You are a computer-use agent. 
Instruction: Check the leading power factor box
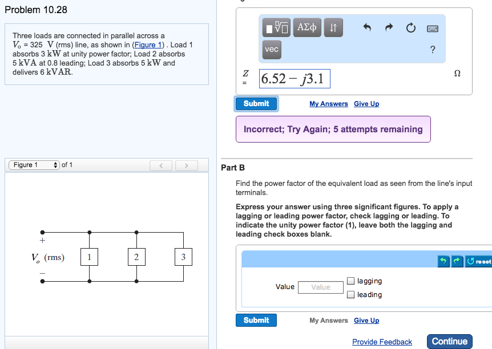(351, 294)
